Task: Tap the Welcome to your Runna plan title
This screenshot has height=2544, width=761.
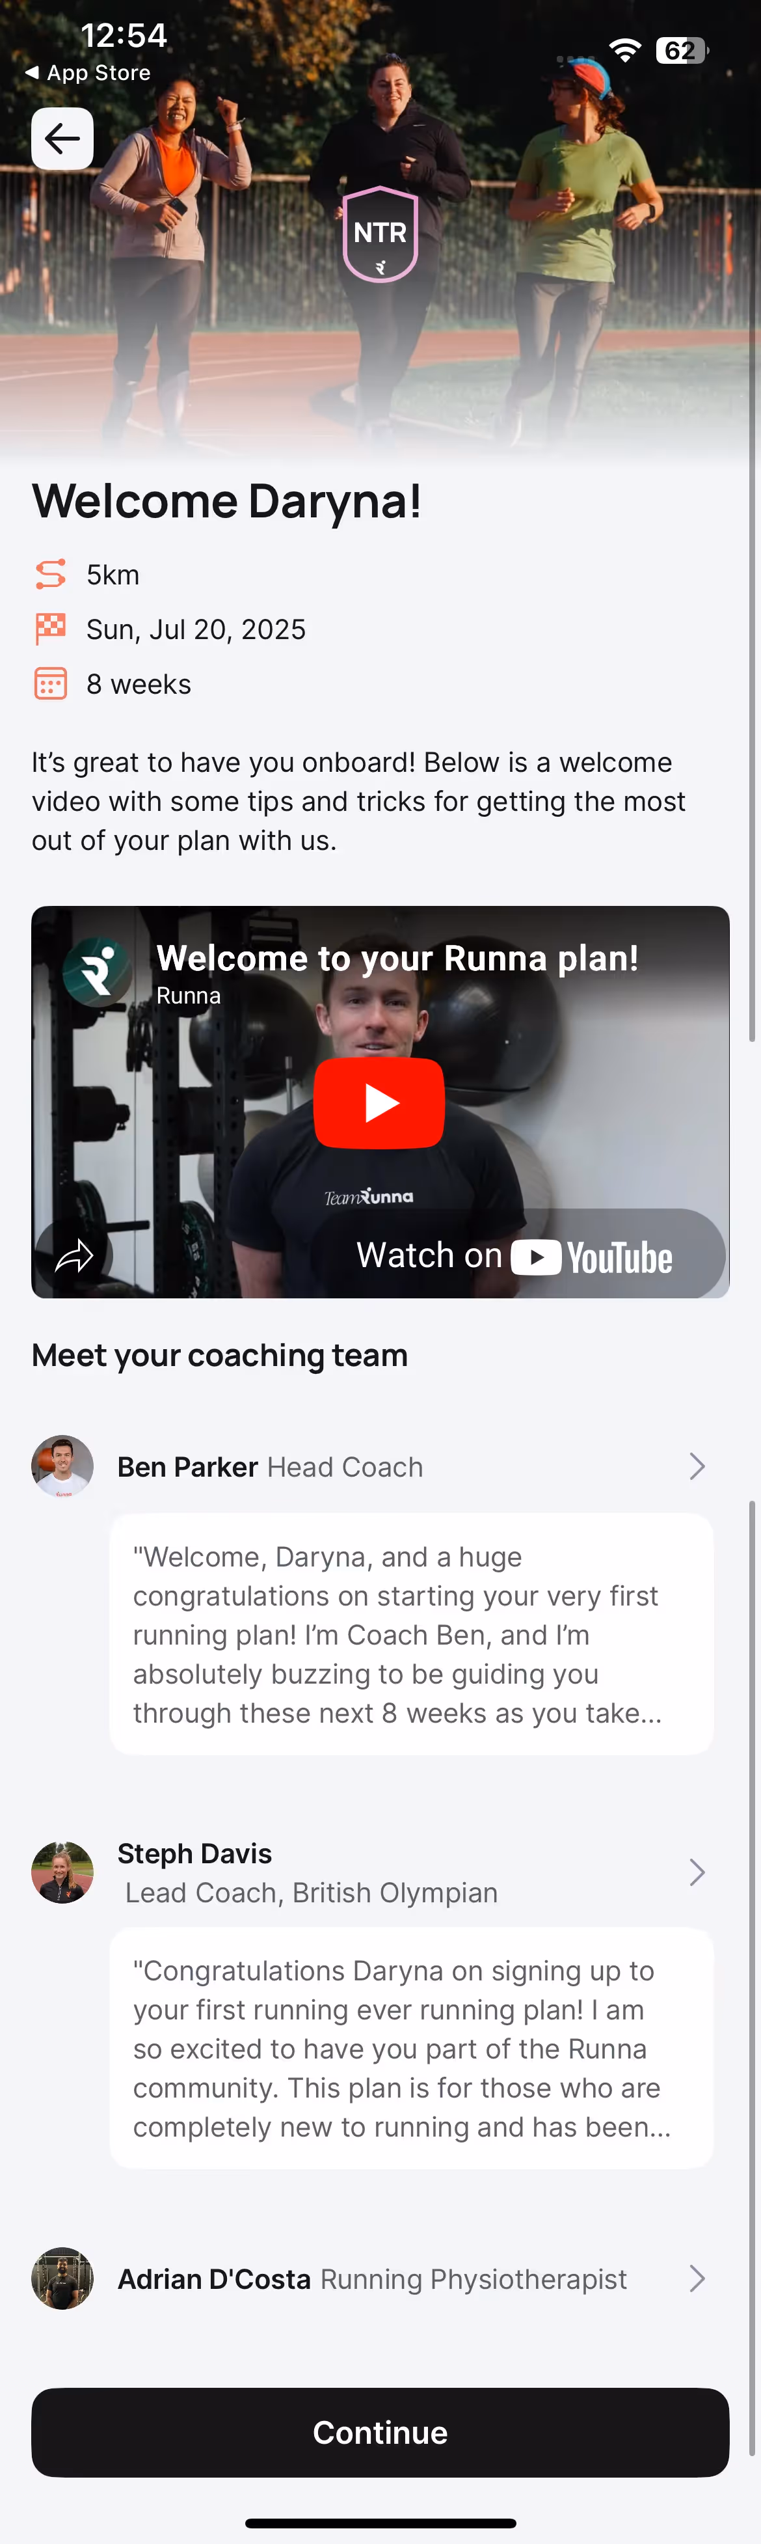Action: [x=397, y=958]
